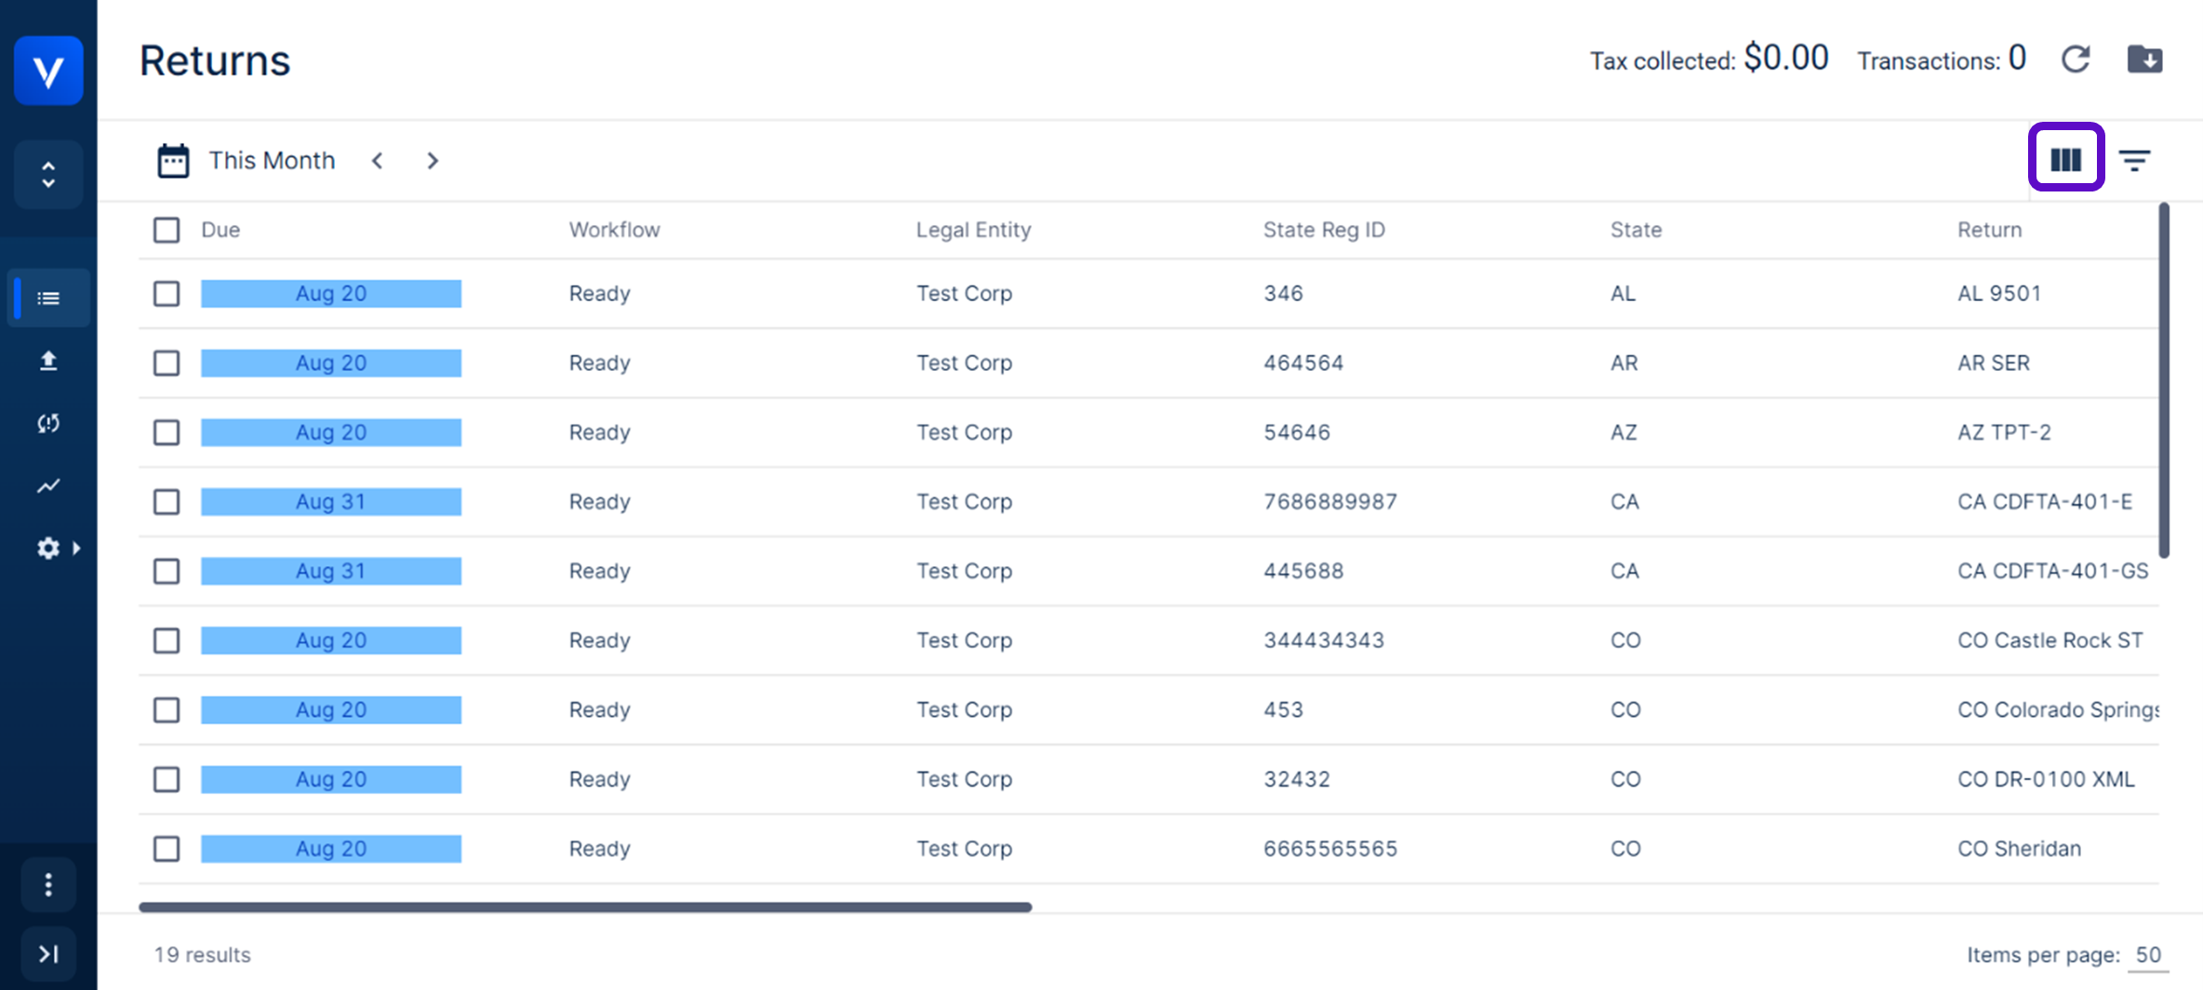Screen dimensions: 2203x990
Task: Click the refresh icon near Transactions
Action: pyautogui.click(x=2076, y=59)
